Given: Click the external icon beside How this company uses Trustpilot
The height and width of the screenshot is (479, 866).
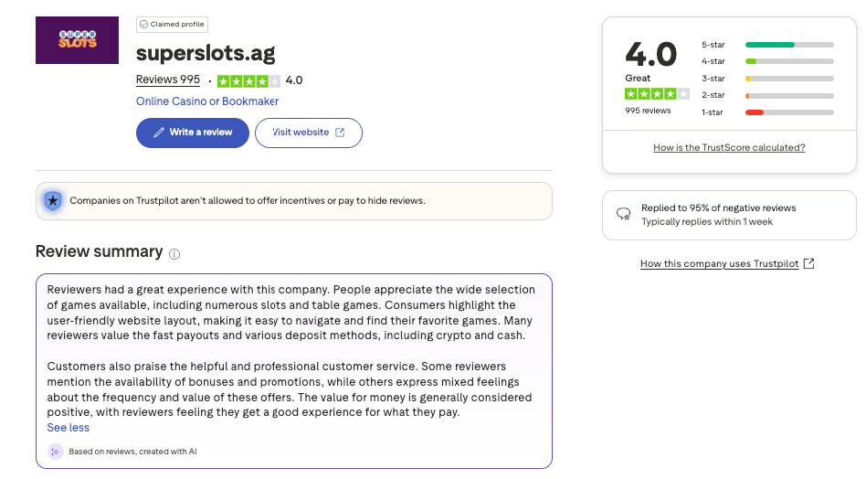Looking at the screenshot, I should (x=808, y=264).
